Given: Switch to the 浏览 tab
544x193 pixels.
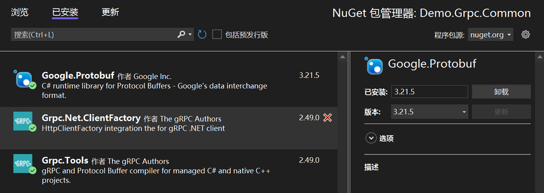Looking at the screenshot, I should tap(20, 12).
